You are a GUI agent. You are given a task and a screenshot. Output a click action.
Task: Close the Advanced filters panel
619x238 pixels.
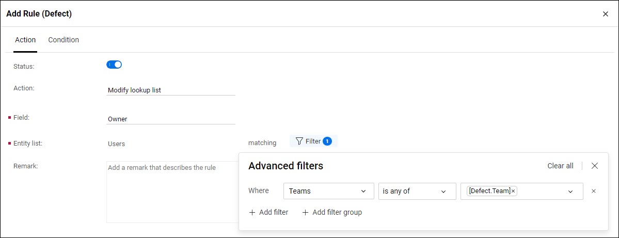click(595, 166)
